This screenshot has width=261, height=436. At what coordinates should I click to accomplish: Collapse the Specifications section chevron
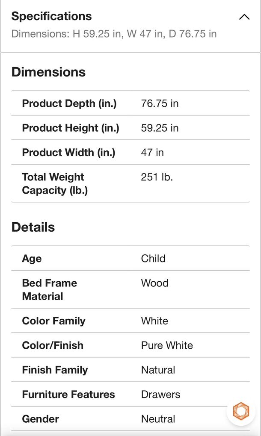pyautogui.click(x=244, y=17)
